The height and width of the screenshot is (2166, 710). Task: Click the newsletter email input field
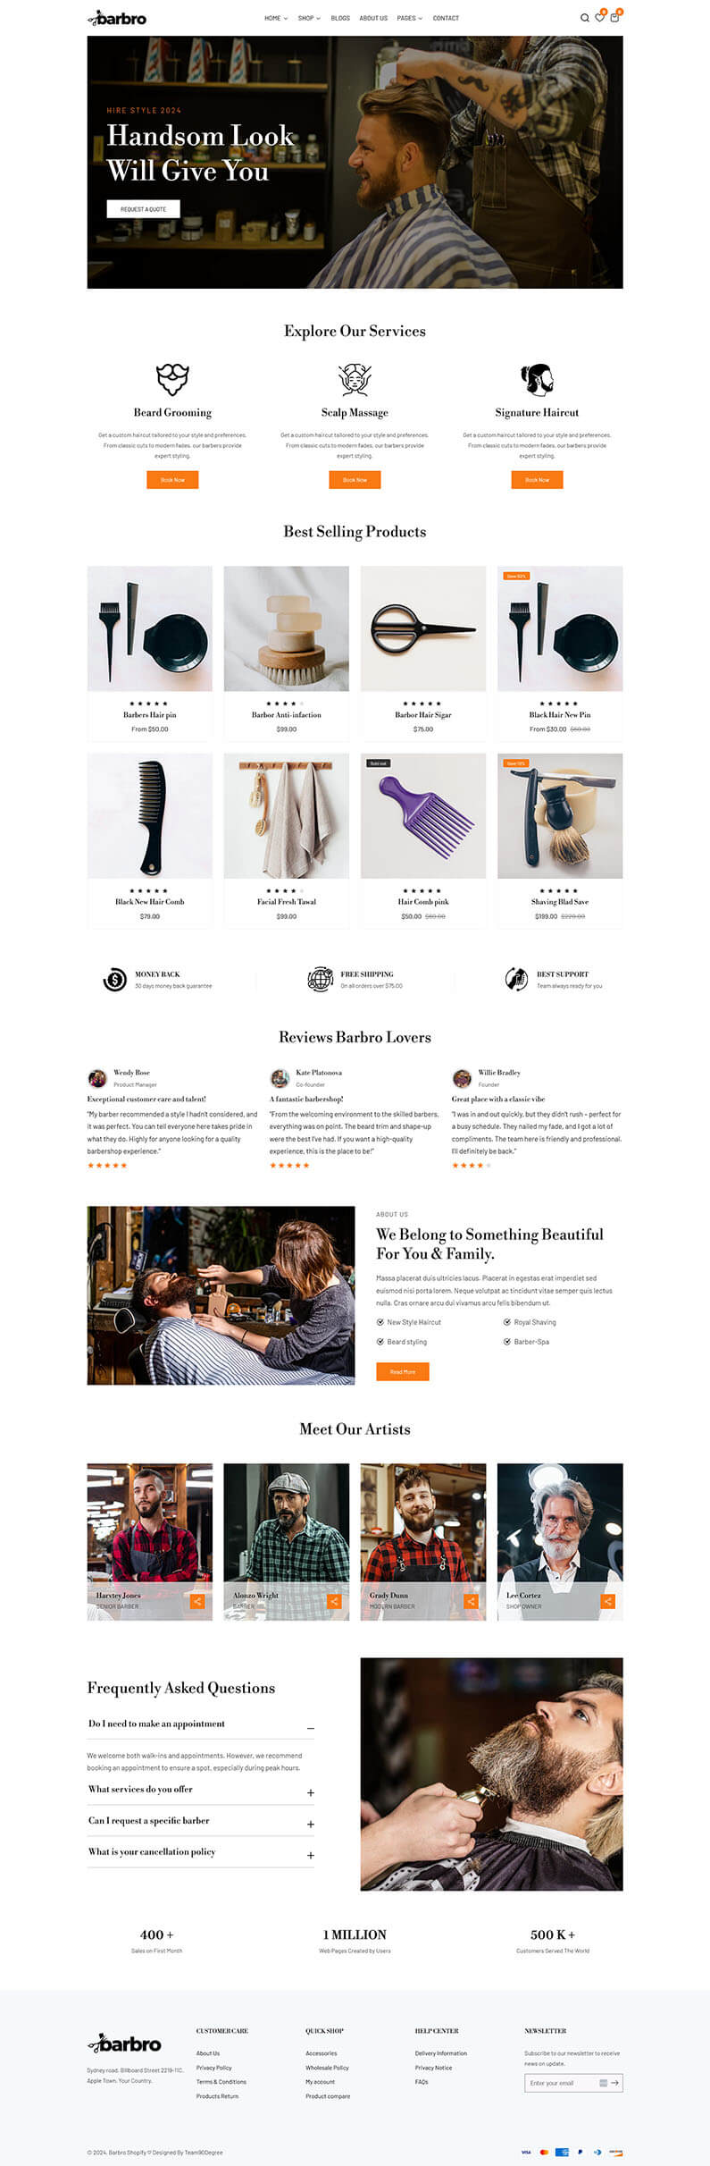coord(563,2083)
